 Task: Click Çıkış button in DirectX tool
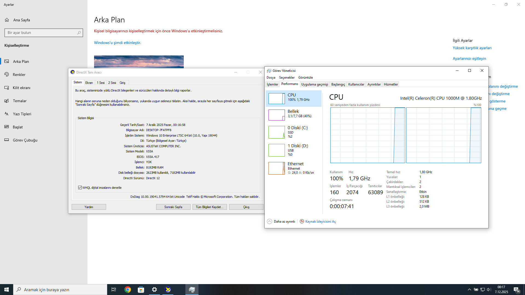click(246, 207)
